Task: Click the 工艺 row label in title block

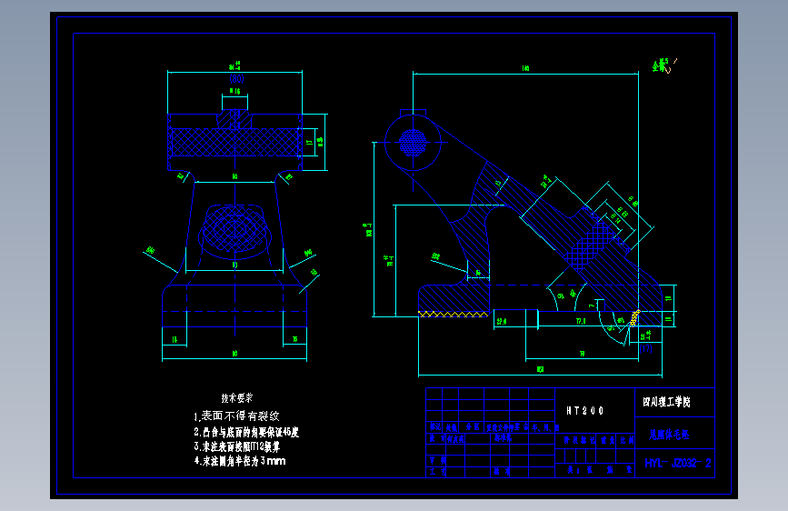Action: coord(437,472)
